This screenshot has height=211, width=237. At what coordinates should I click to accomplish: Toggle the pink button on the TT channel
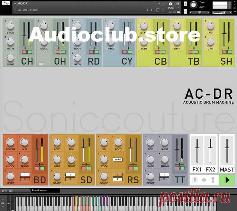tap(177, 168)
